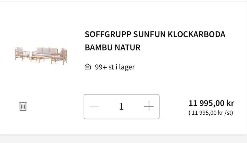Viewport: 247px width, 143px height.
Task: Click the three-seat sofa in product image
Action: point(46,52)
